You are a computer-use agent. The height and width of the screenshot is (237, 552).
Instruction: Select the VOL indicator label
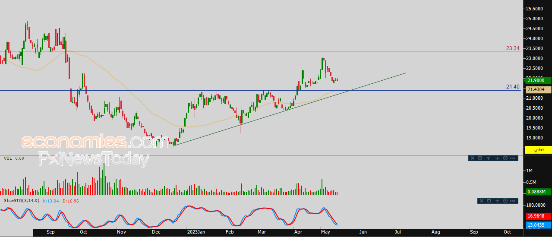(8, 158)
